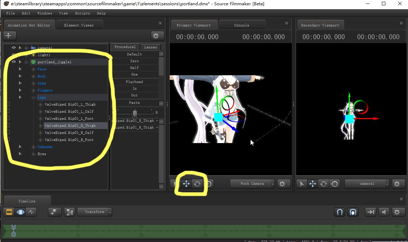Open the camera1 dropdown in Secondary Viewport

click(x=367, y=184)
